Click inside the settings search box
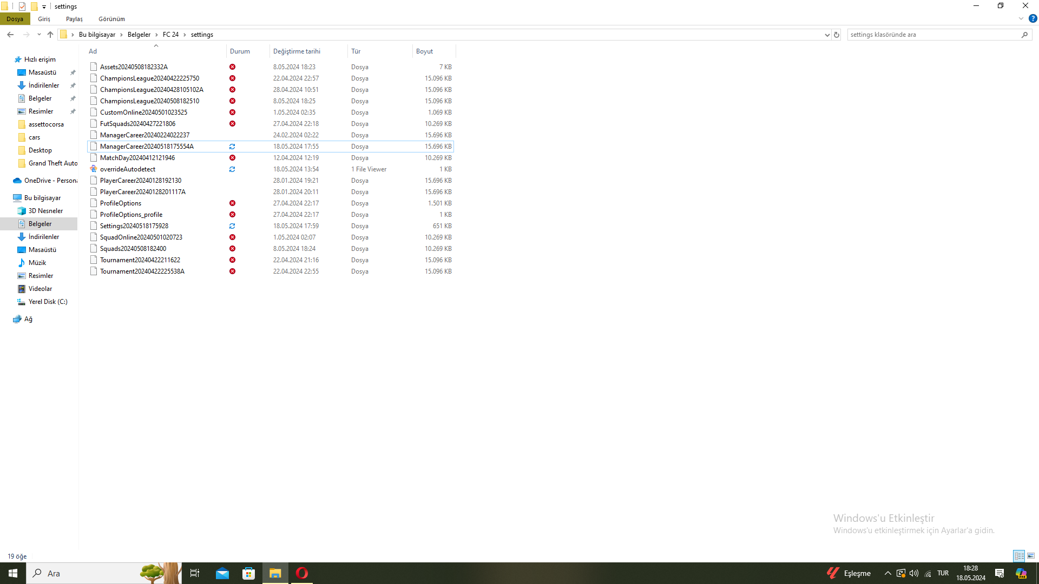 pos(920,34)
